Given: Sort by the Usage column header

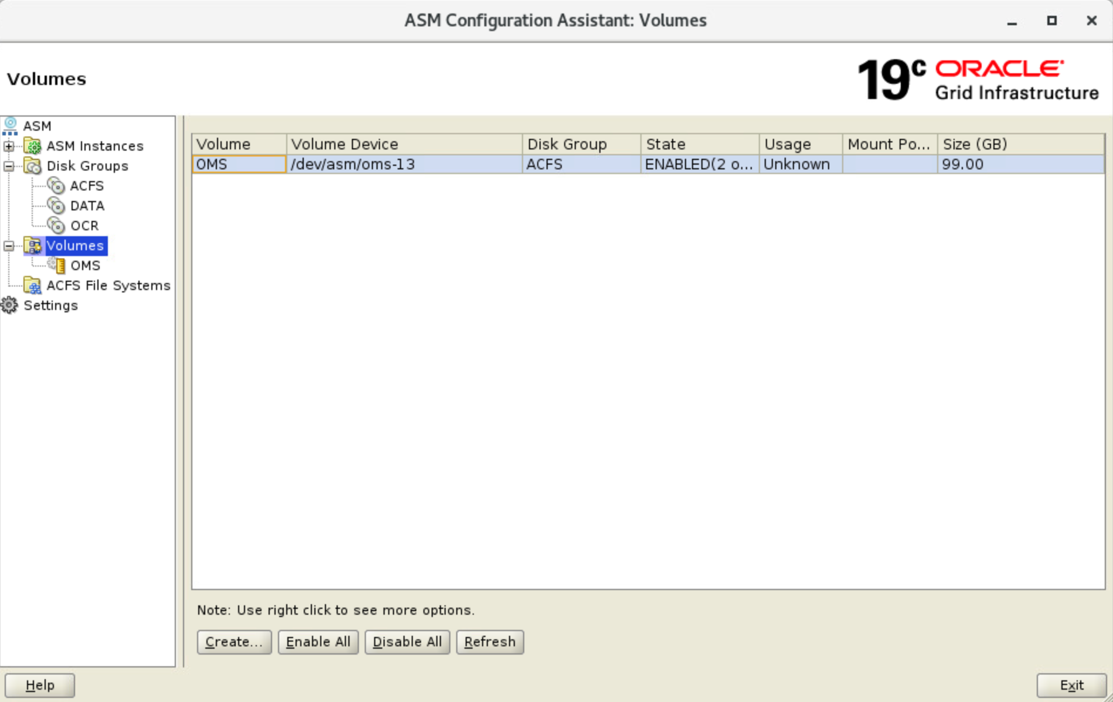Looking at the screenshot, I should pyautogui.click(x=801, y=144).
